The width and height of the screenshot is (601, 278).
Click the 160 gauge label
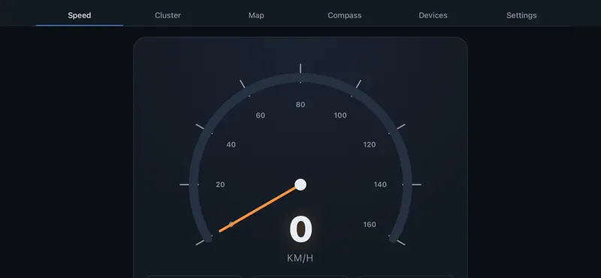(x=370, y=225)
